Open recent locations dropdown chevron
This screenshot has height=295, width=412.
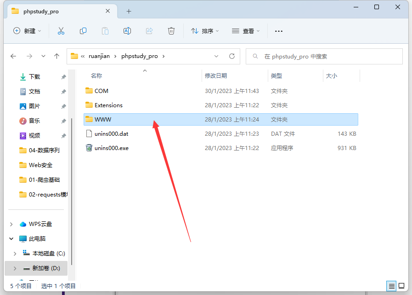(x=43, y=56)
